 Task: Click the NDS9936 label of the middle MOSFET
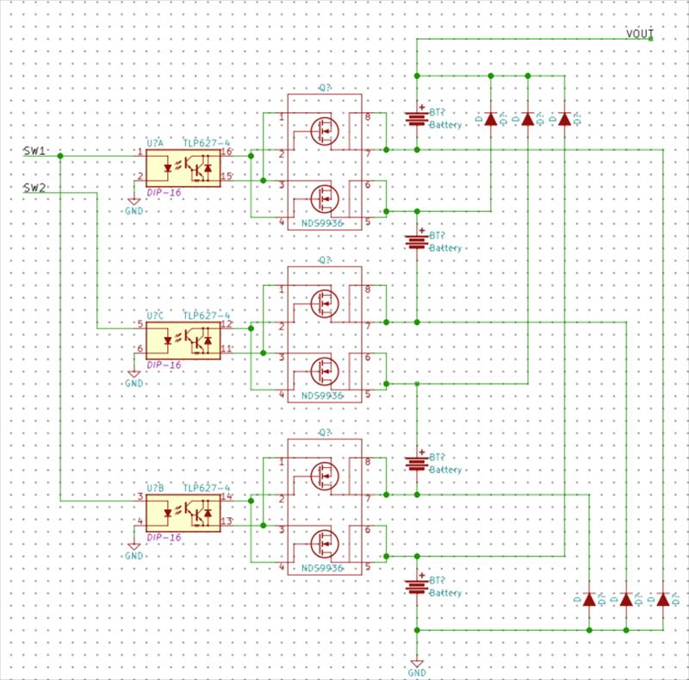(322, 396)
